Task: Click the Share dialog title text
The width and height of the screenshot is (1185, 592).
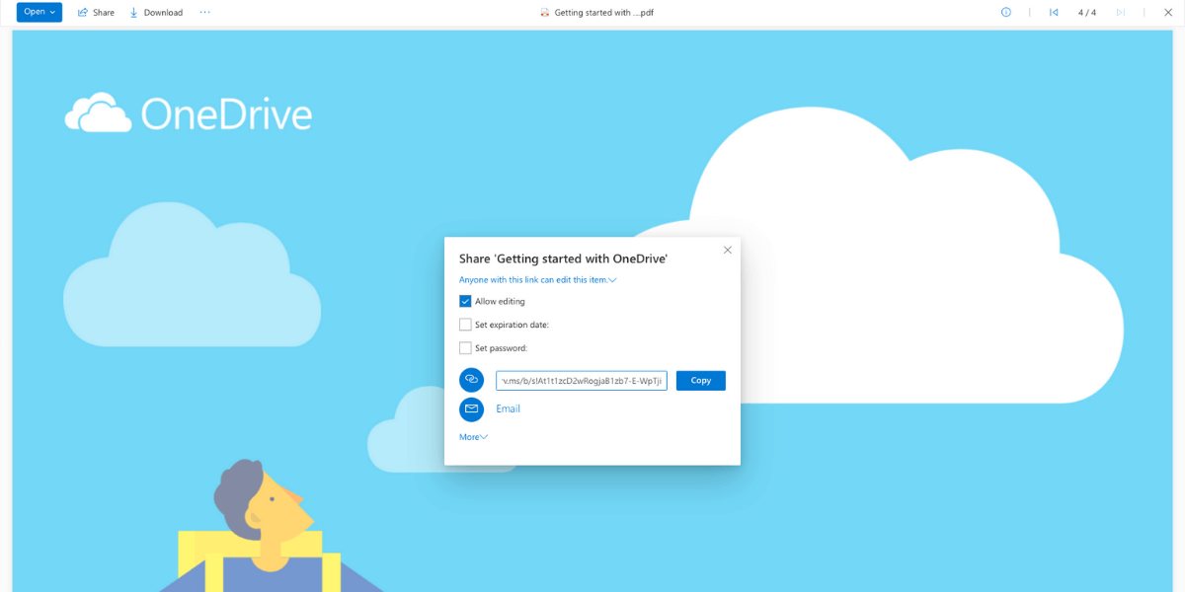Action: [x=564, y=259]
